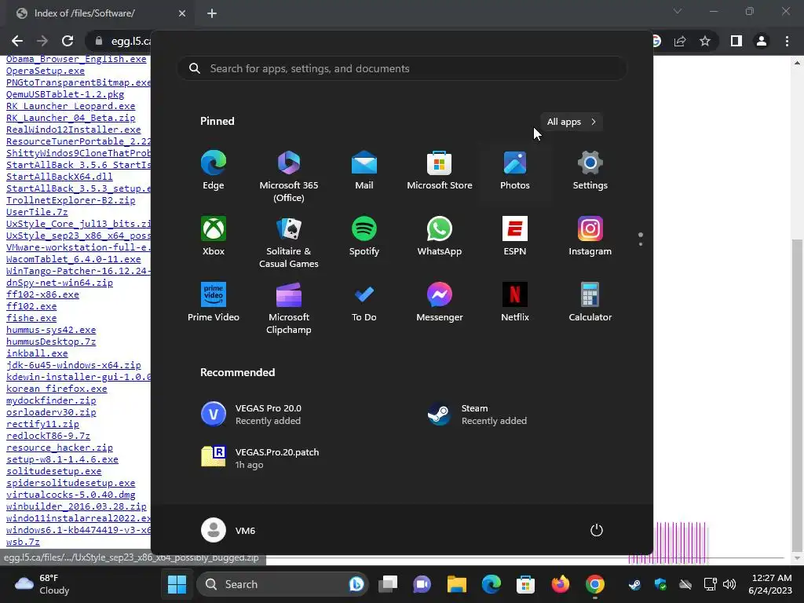
Task: Open Task View on the taskbar
Action: pos(388,584)
